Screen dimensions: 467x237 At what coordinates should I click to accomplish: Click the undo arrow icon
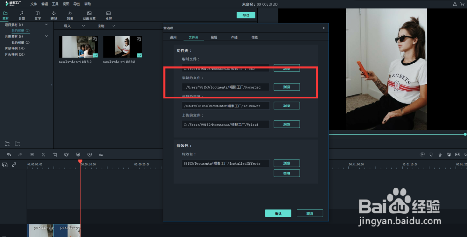[x=9, y=154]
